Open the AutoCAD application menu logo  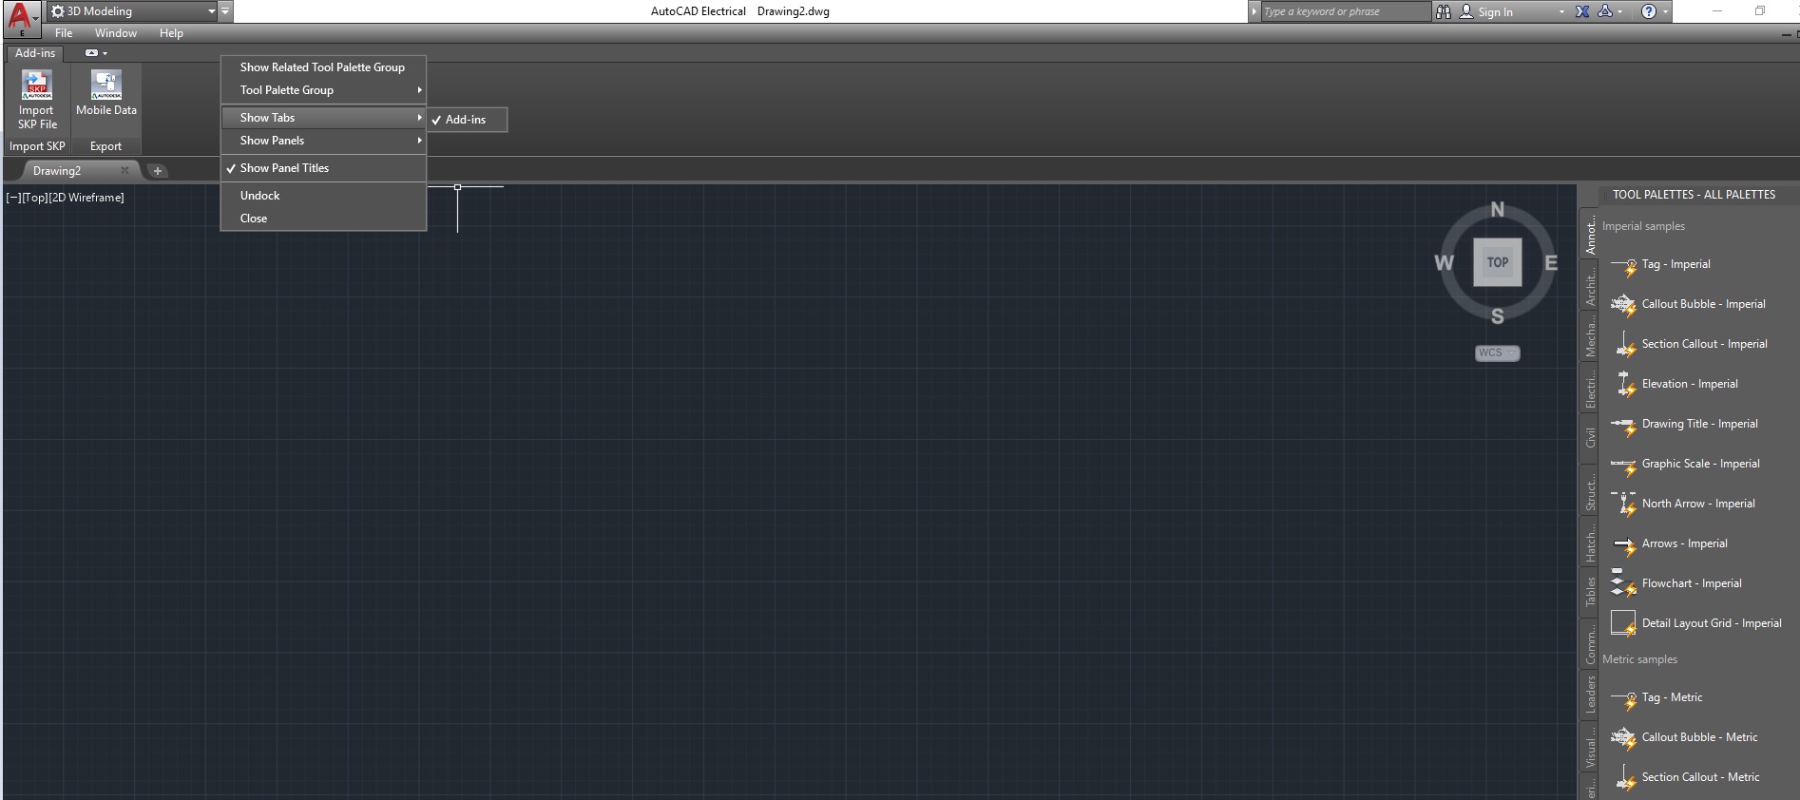click(x=21, y=19)
